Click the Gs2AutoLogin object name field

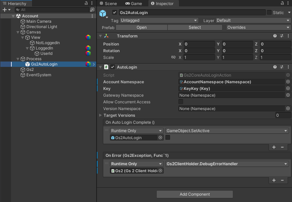tap(192, 12)
